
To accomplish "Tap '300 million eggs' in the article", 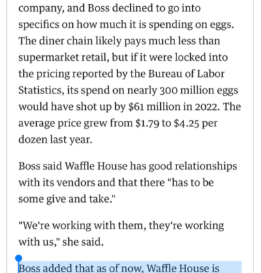I will tap(199, 90).
